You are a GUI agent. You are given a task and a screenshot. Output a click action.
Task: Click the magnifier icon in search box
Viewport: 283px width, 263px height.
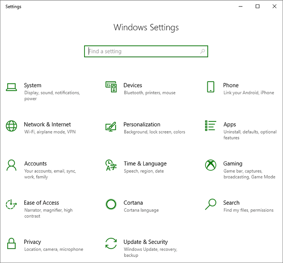click(203, 51)
